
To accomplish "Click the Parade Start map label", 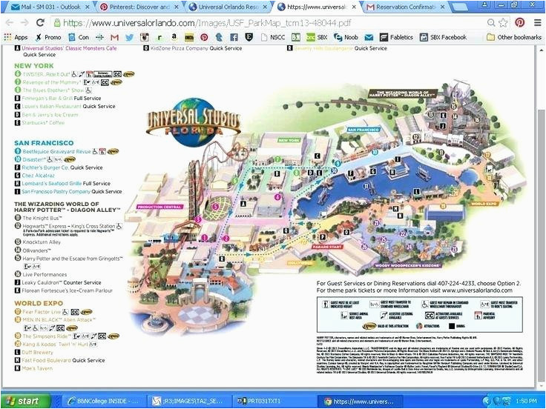I will click(327, 247).
